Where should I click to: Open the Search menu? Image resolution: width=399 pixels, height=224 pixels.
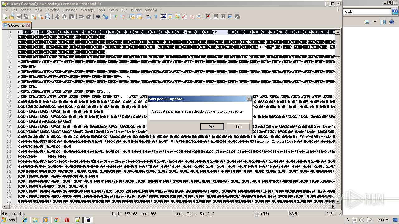click(26, 10)
